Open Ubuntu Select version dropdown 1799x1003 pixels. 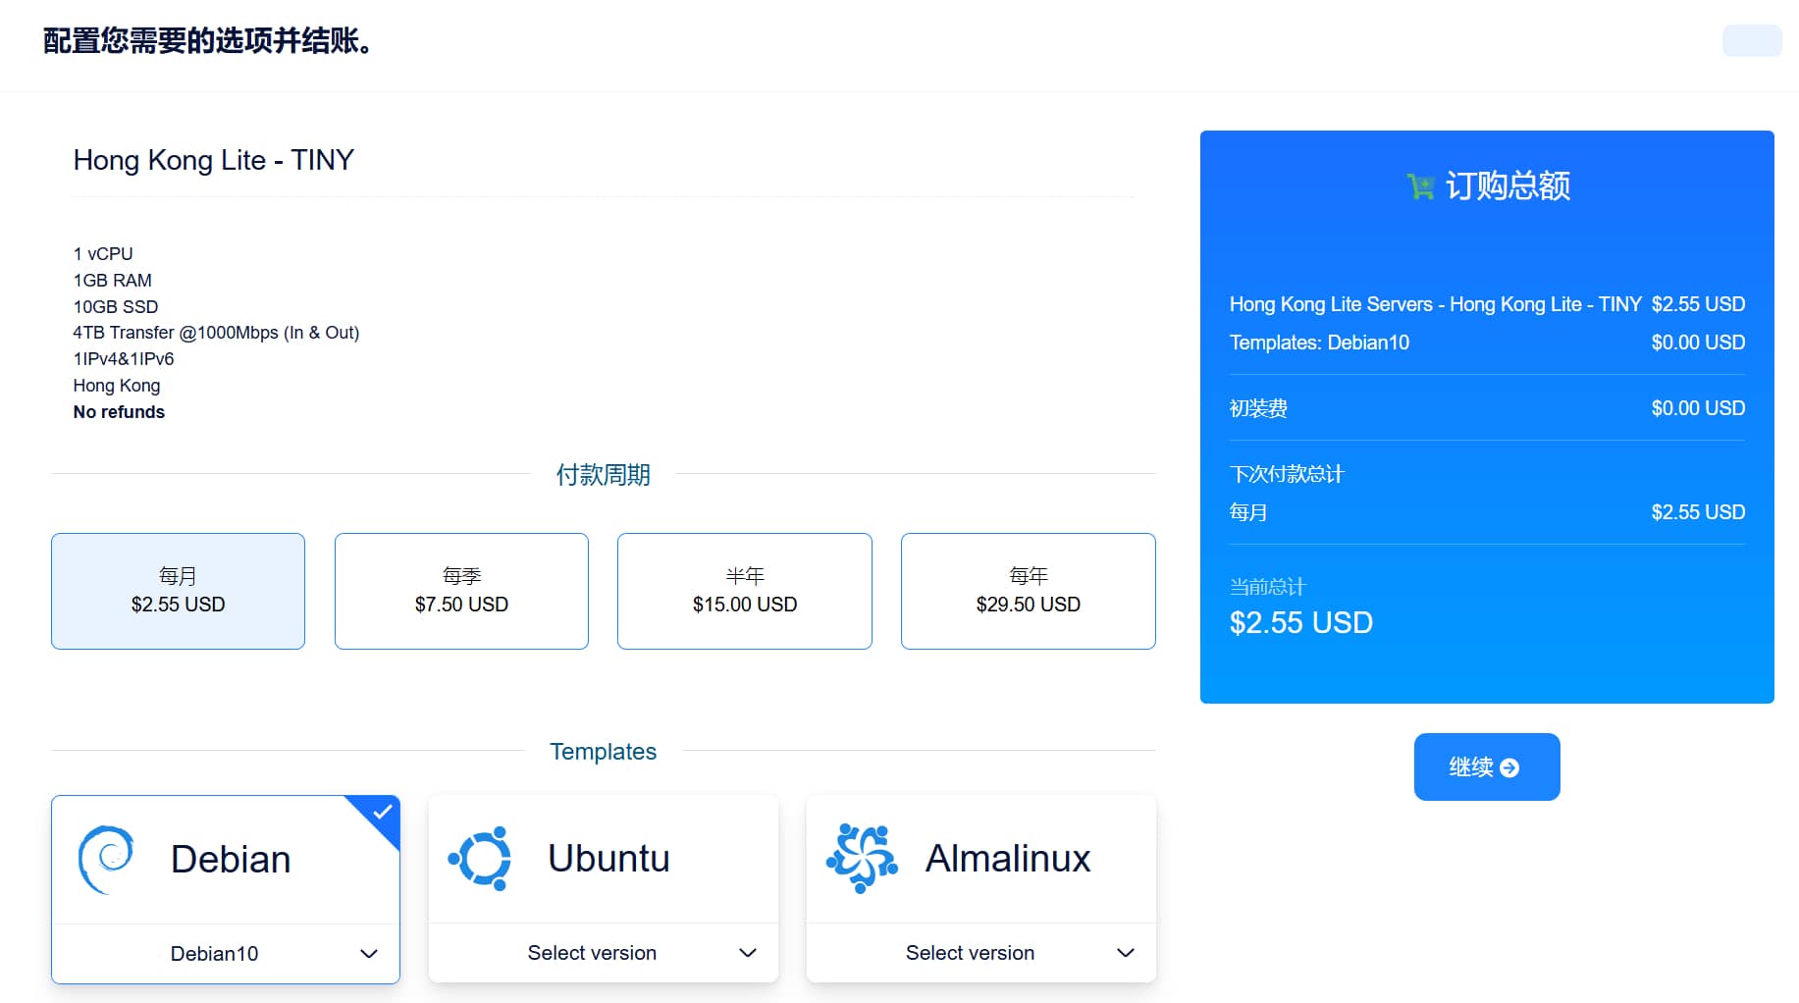[x=604, y=953]
